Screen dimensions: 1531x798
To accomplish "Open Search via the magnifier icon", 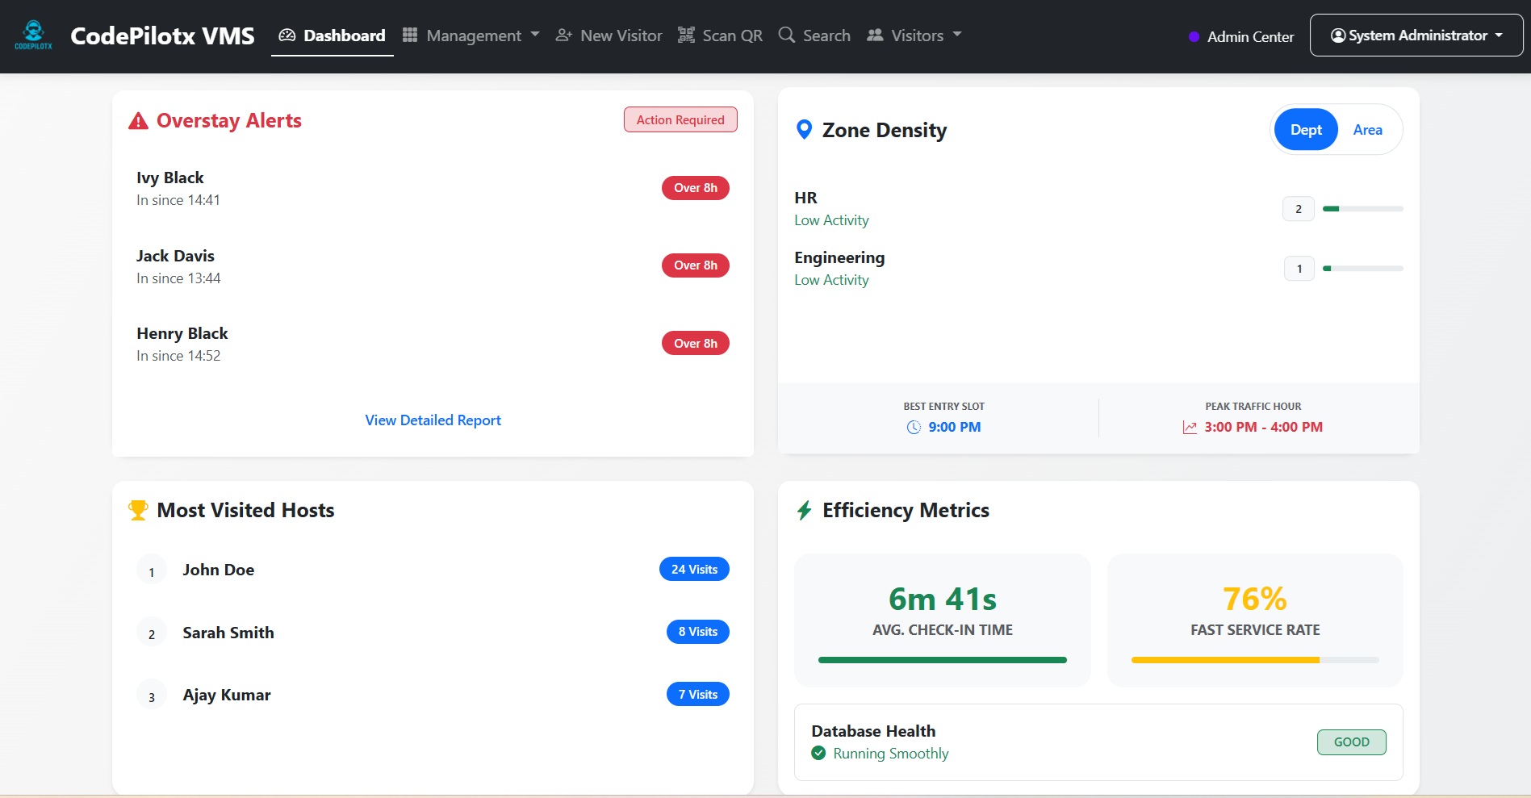I will [785, 35].
